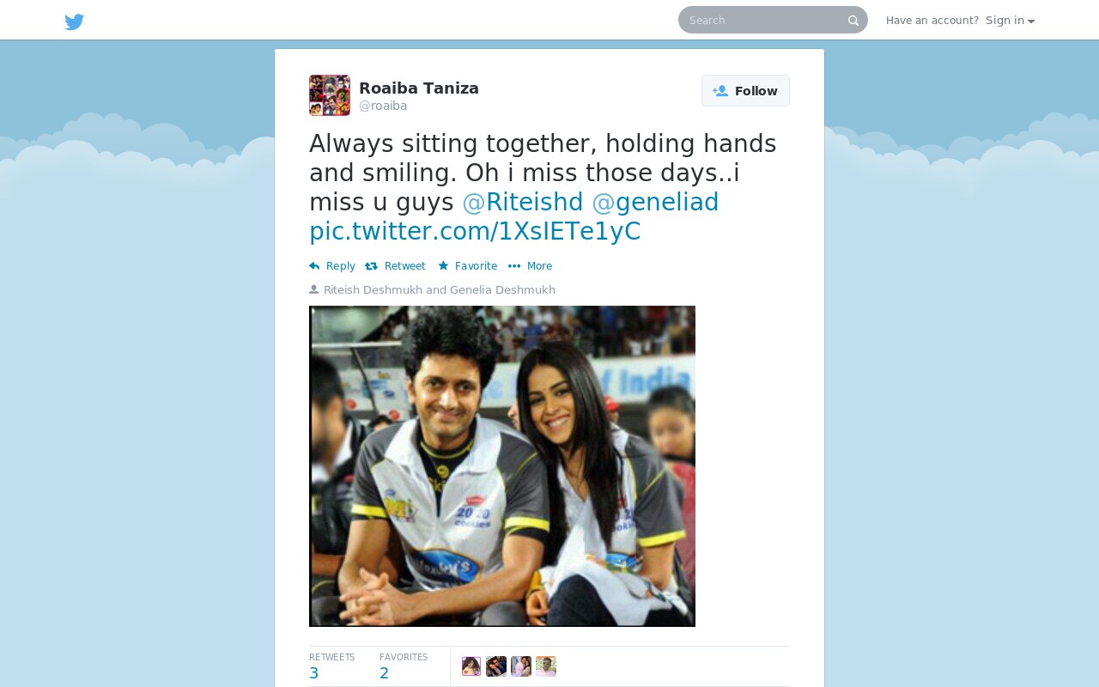Image resolution: width=1099 pixels, height=687 pixels.
Task: Click the person icon beside tagged names
Action: (x=313, y=289)
